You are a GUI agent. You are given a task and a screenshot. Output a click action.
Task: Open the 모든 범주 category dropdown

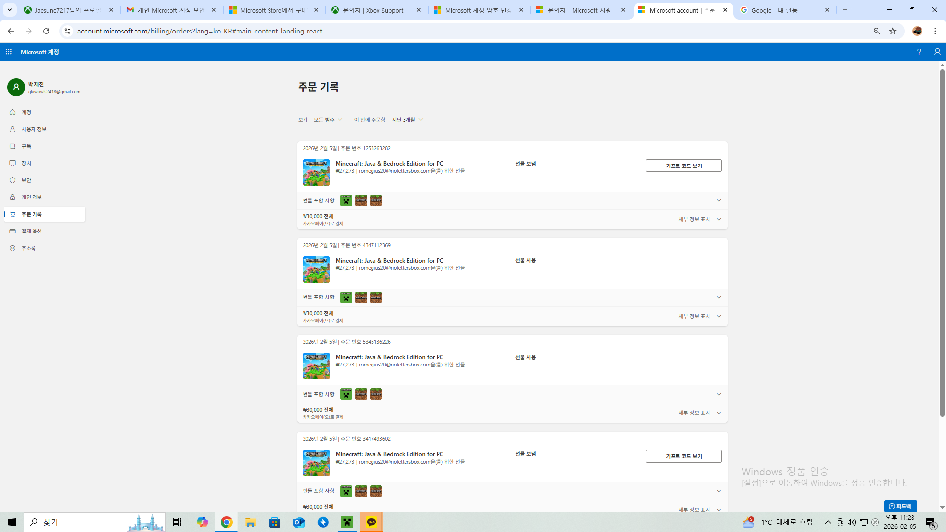[328, 120]
